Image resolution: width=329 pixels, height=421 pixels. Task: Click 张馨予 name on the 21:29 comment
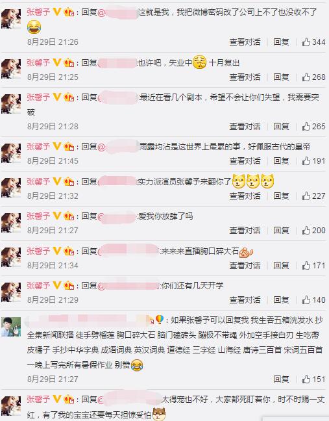[38, 286]
